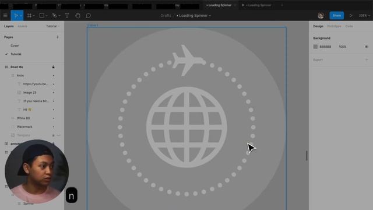Select the Pen tool
The image size is (373, 210).
pyautogui.click(x=54, y=16)
